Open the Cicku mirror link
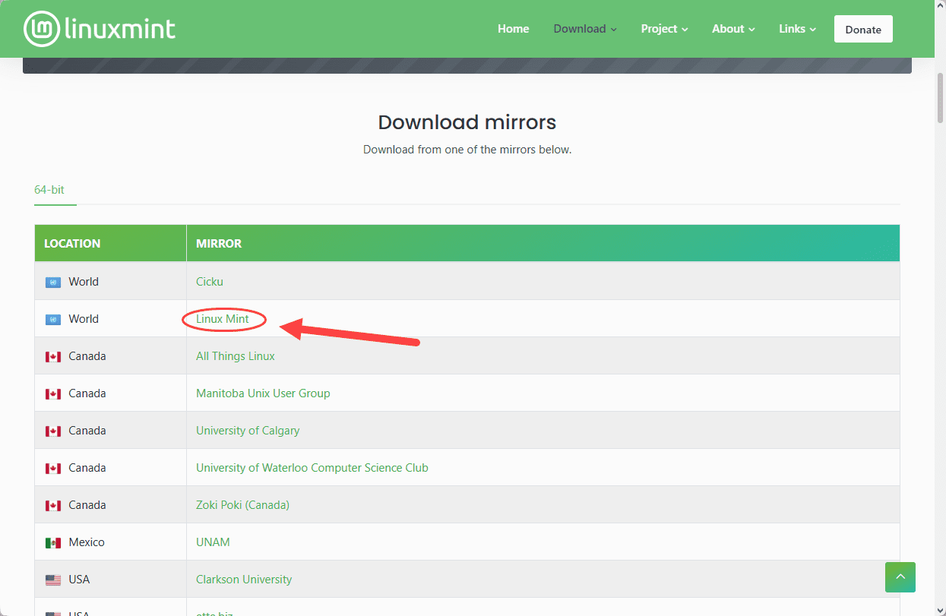The height and width of the screenshot is (616, 946). (x=210, y=282)
